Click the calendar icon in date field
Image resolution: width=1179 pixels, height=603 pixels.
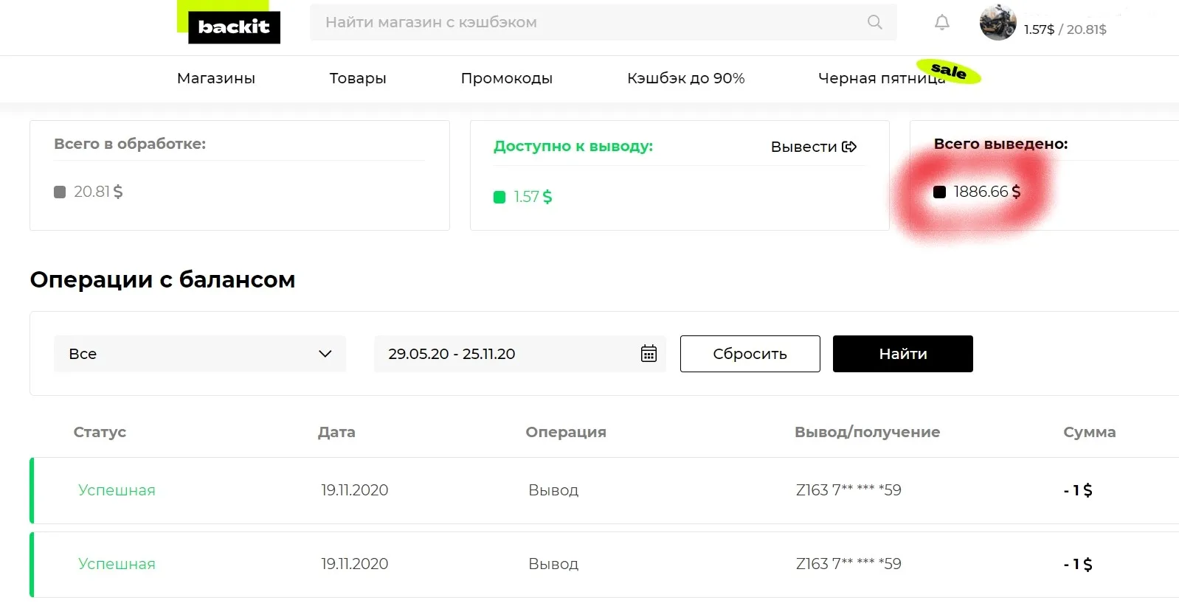649,354
